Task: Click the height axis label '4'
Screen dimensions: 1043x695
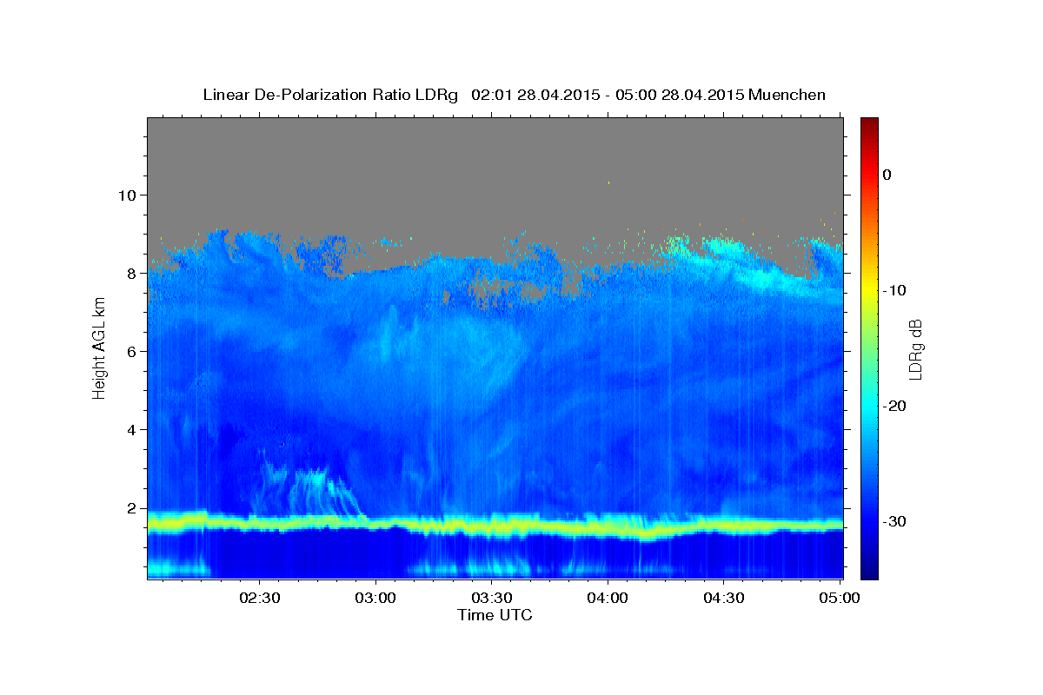Action: tap(132, 429)
